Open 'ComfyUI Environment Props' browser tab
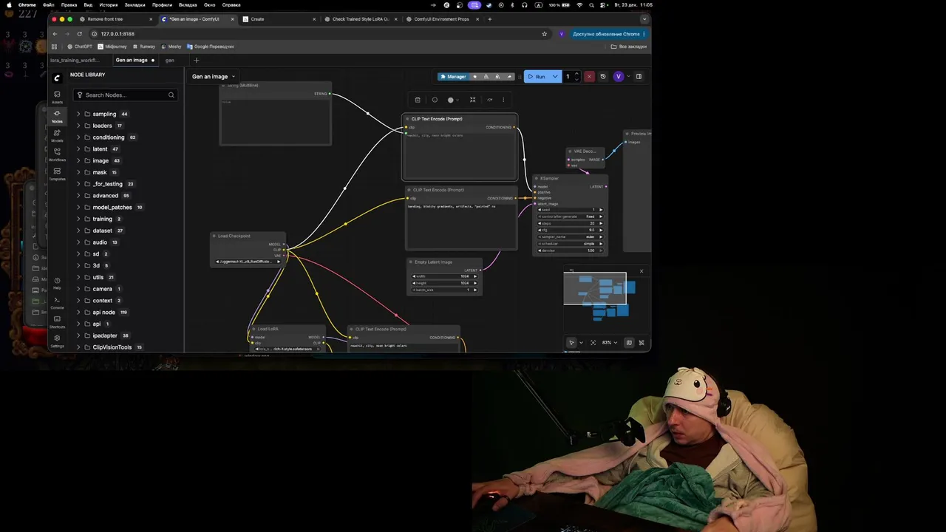 pyautogui.click(x=441, y=19)
